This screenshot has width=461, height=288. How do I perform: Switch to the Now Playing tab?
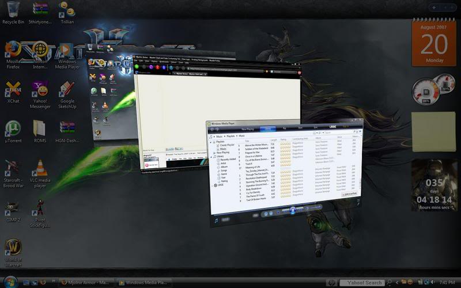coord(247,129)
